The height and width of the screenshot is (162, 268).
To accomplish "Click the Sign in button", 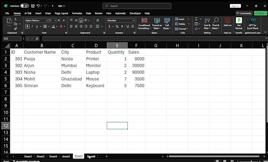I will pyautogui.click(x=235, y=6).
